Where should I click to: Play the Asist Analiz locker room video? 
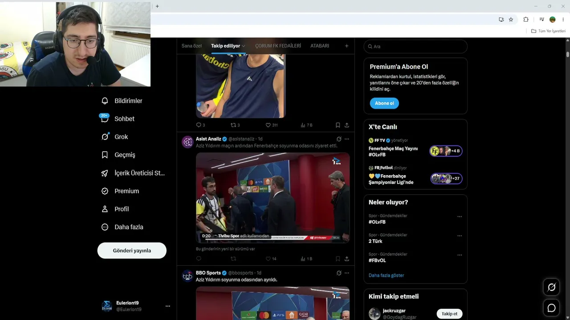click(273, 198)
